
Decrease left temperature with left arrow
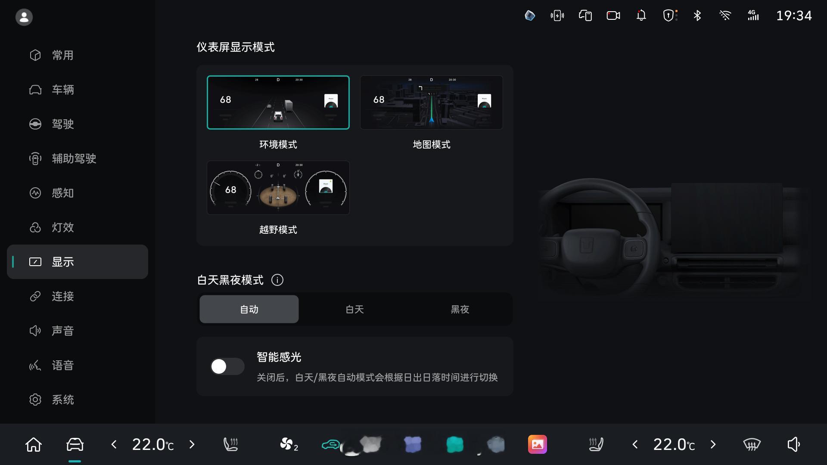[114, 444]
